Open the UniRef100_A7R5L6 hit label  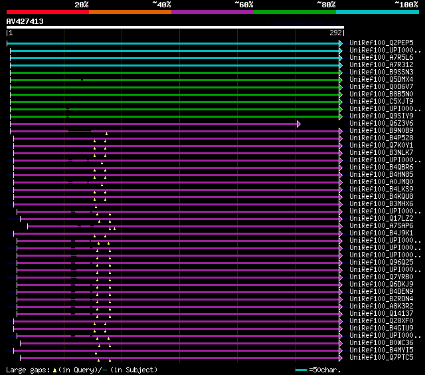coord(381,58)
